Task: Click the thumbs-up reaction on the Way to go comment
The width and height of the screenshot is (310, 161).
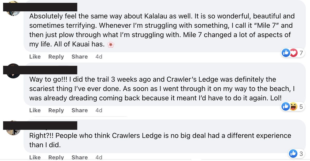Action: pyautogui.click(x=286, y=107)
